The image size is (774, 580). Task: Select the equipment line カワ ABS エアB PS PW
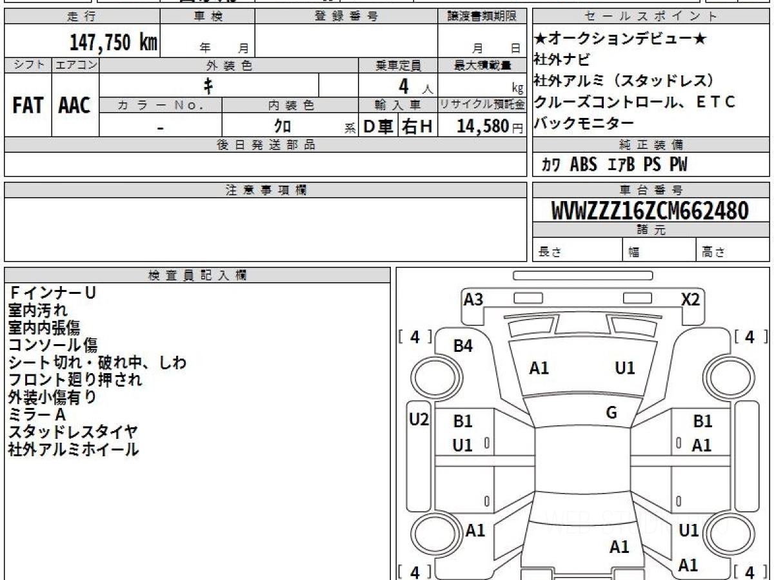[615, 165]
